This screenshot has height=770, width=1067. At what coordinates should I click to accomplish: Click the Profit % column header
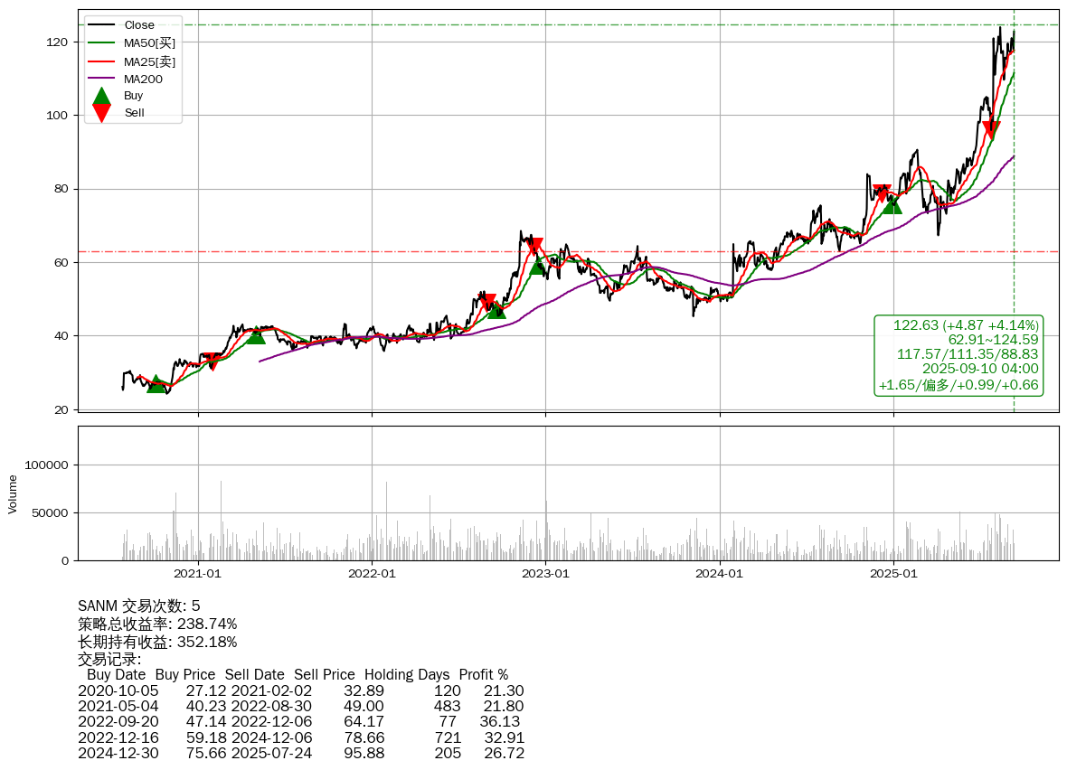pos(483,675)
